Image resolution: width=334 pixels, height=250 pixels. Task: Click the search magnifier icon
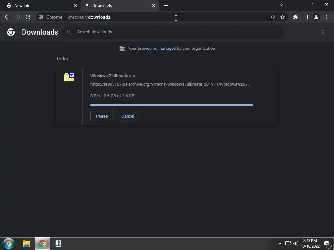click(x=69, y=32)
